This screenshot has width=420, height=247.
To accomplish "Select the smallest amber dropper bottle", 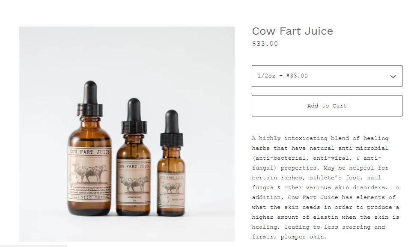I will 171,163.
